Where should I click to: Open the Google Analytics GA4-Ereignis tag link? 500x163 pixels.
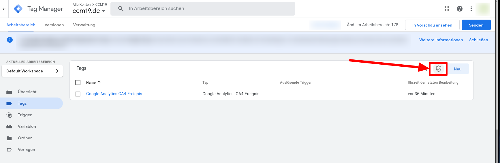pos(114,94)
